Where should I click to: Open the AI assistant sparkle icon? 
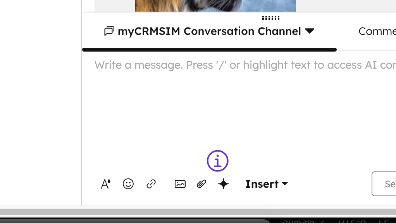pyautogui.click(x=224, y=184)
